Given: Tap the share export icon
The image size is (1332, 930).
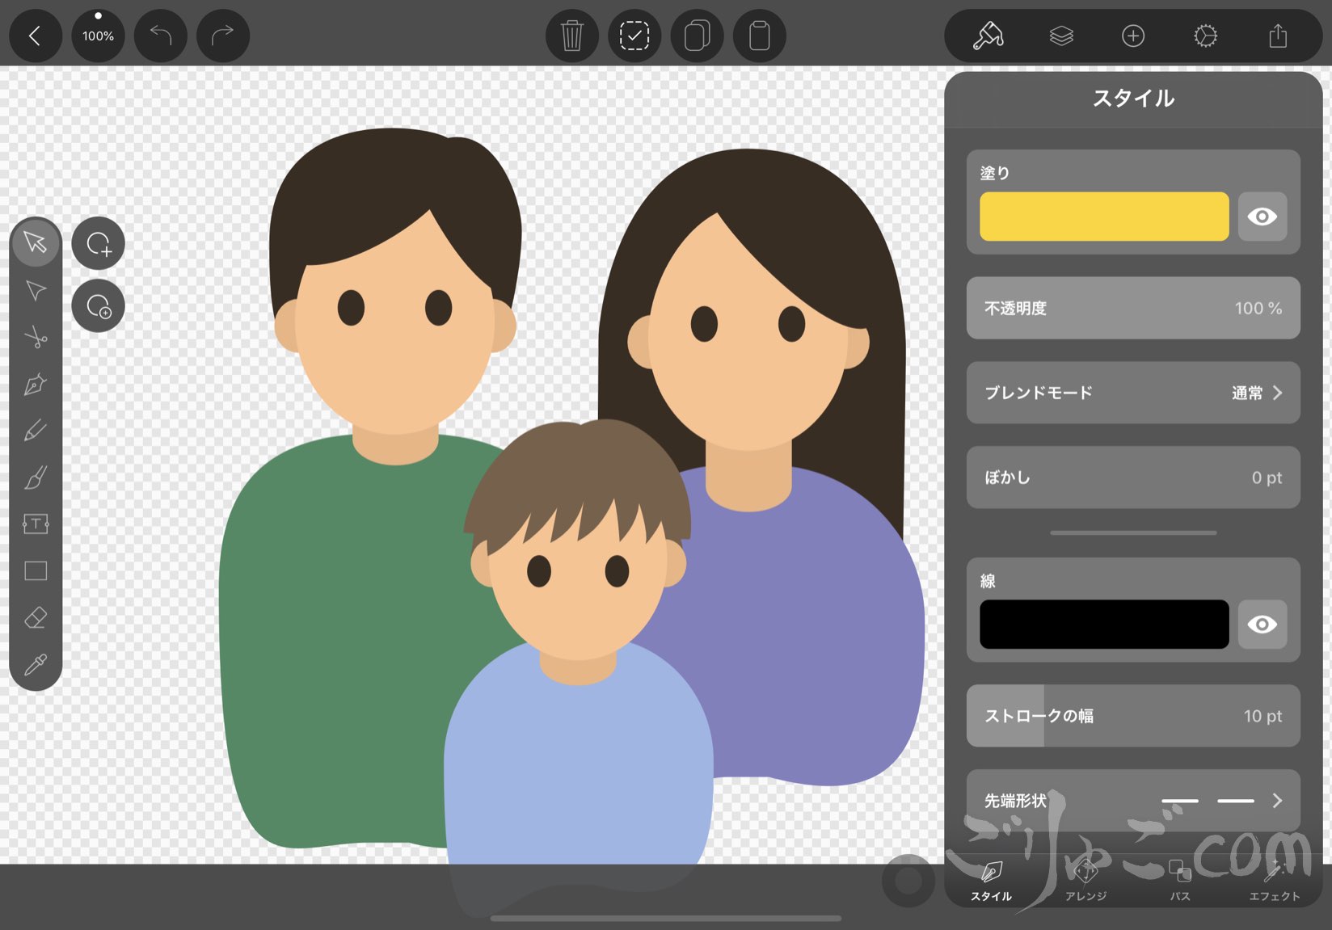Looking at the screenshot, I should click(1277, 36).
